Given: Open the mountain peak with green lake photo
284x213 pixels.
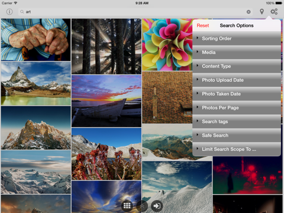Looking at the screenshot, I should 35,83.
